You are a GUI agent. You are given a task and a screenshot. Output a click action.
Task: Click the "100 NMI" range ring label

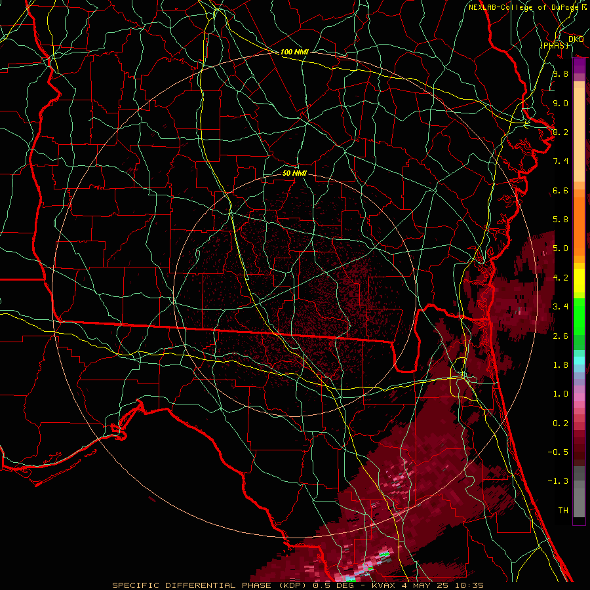[x=294, y=52]
